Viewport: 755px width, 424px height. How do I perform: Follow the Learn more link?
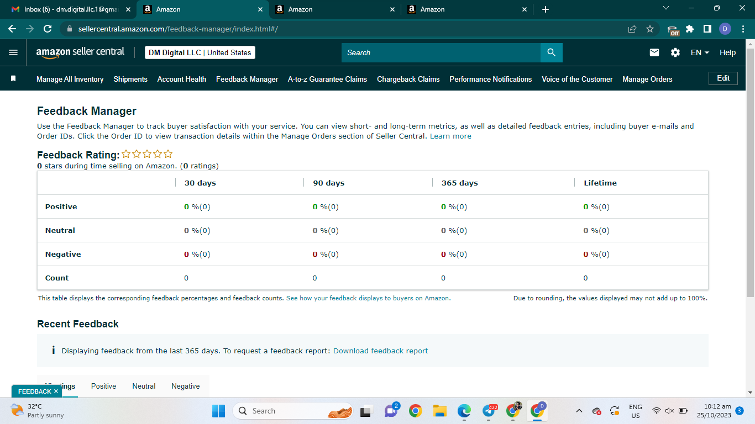click(x=450, y=136)
